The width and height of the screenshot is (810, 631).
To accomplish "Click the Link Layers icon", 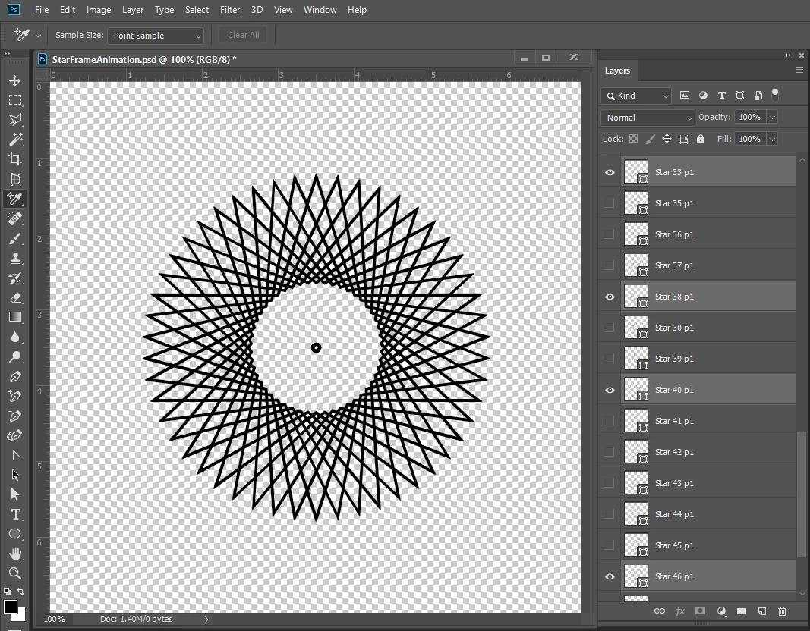I will tap(660, 611).
